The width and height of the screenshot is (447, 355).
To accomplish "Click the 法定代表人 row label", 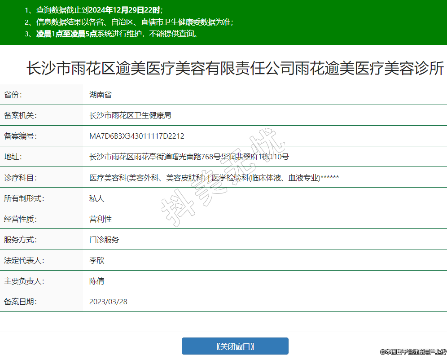I will [23, 260].
